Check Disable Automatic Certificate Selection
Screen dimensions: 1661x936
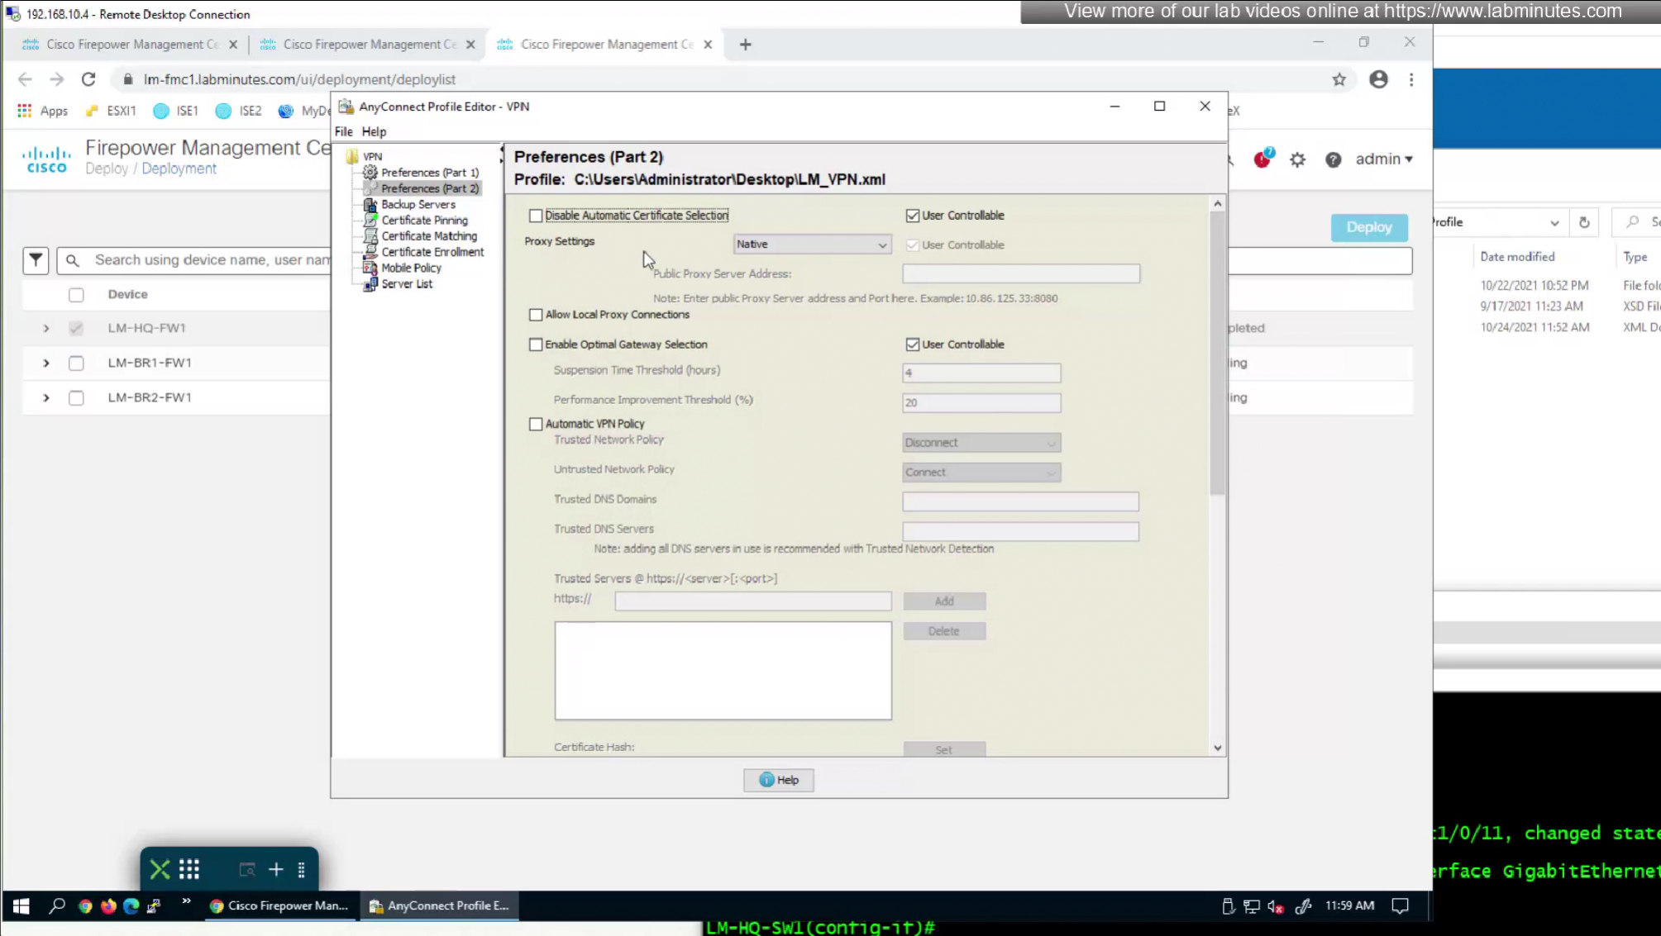[x=536, y=216]
